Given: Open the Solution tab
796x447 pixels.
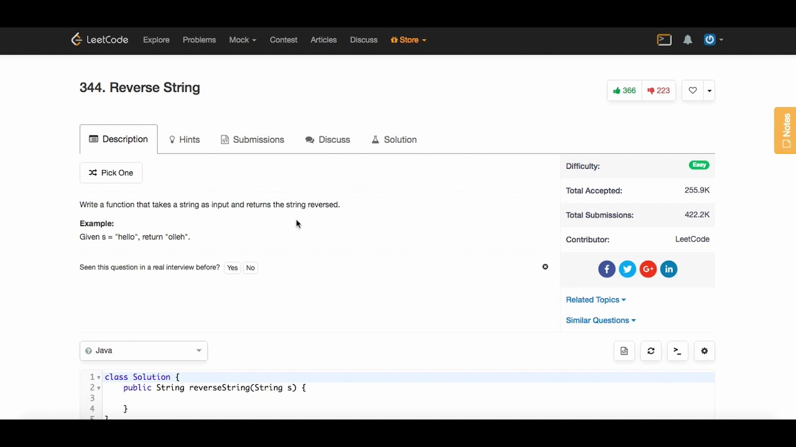Looking at the screenshot, I should coord(394,140).
